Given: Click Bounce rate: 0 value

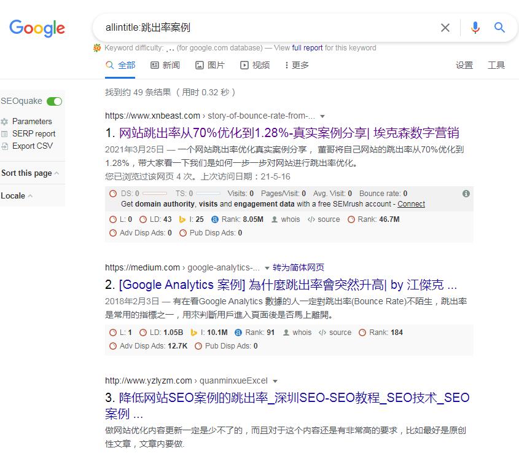Looking at the screenshot, I should [x=383, y=194].
